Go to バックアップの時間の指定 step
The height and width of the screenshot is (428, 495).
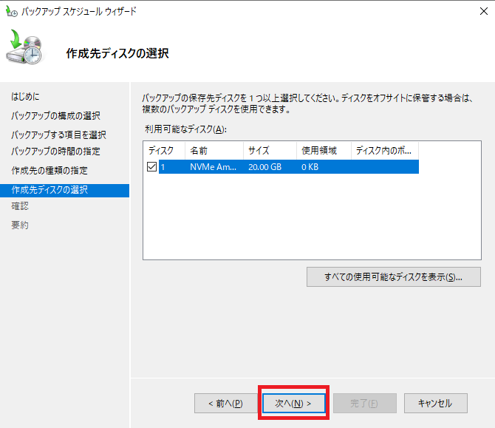[x=55, y=152]
